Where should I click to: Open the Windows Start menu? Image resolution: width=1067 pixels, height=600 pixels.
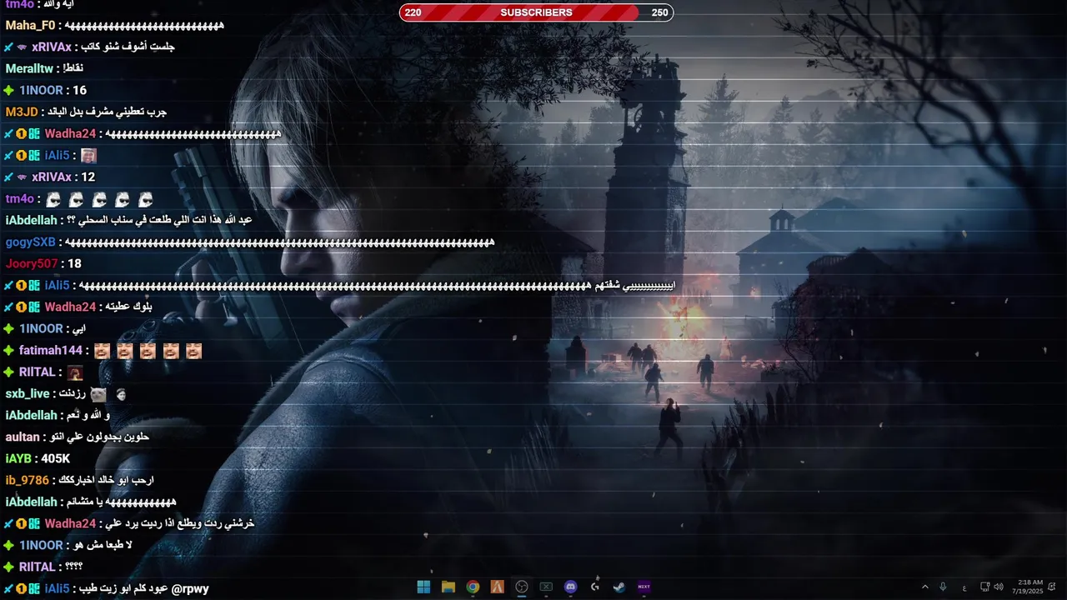coord(423,587)
